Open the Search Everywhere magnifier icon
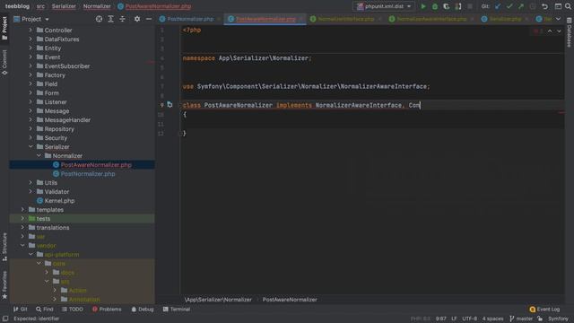Screen dimensions: 574x323 tap(568, 6)
